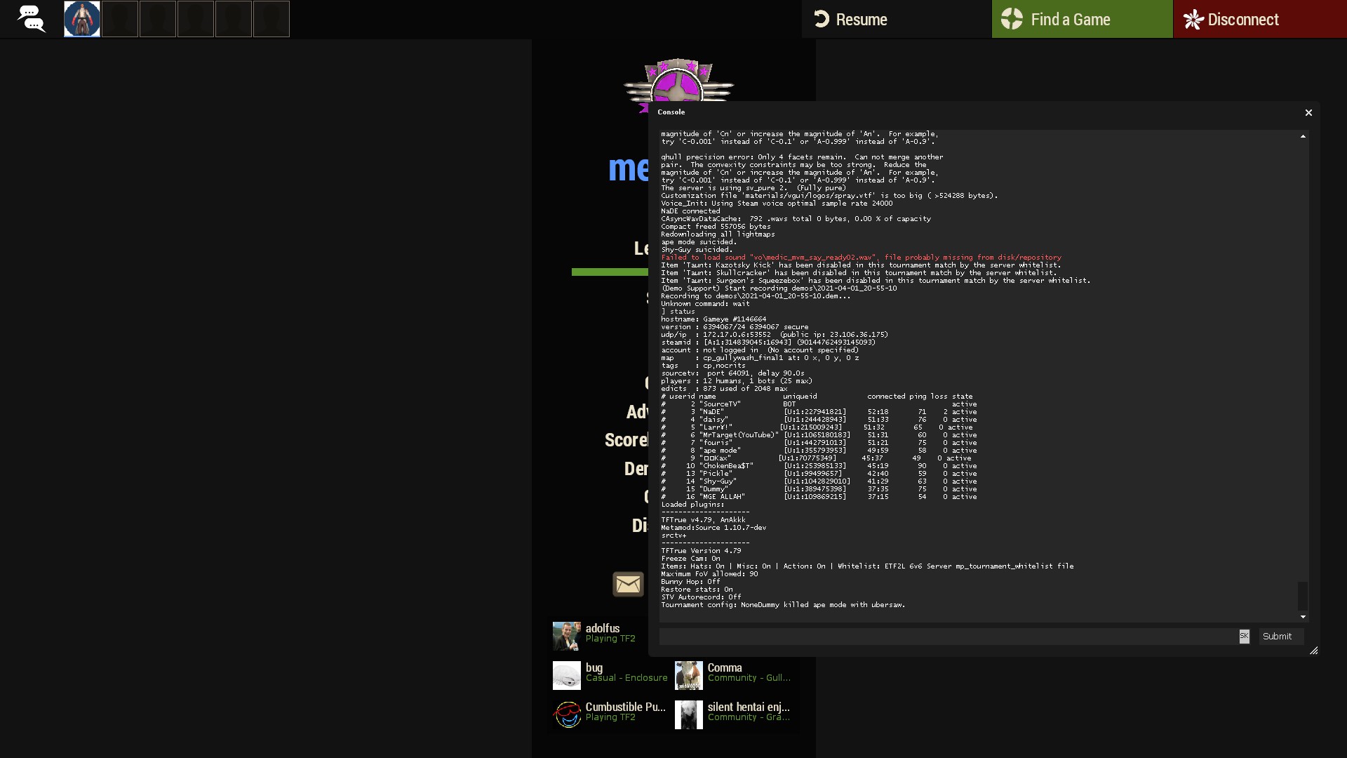
Task: Click the Console title bar label
Action: pos(671,112)
